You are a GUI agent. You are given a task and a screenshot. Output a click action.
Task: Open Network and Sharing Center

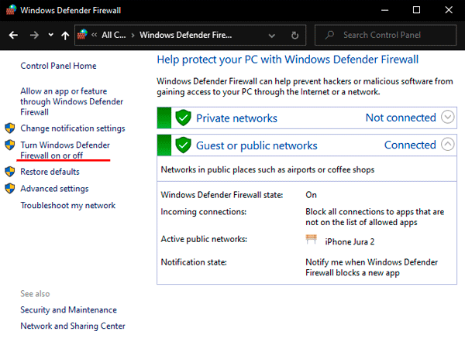click(x=72, y=326)
